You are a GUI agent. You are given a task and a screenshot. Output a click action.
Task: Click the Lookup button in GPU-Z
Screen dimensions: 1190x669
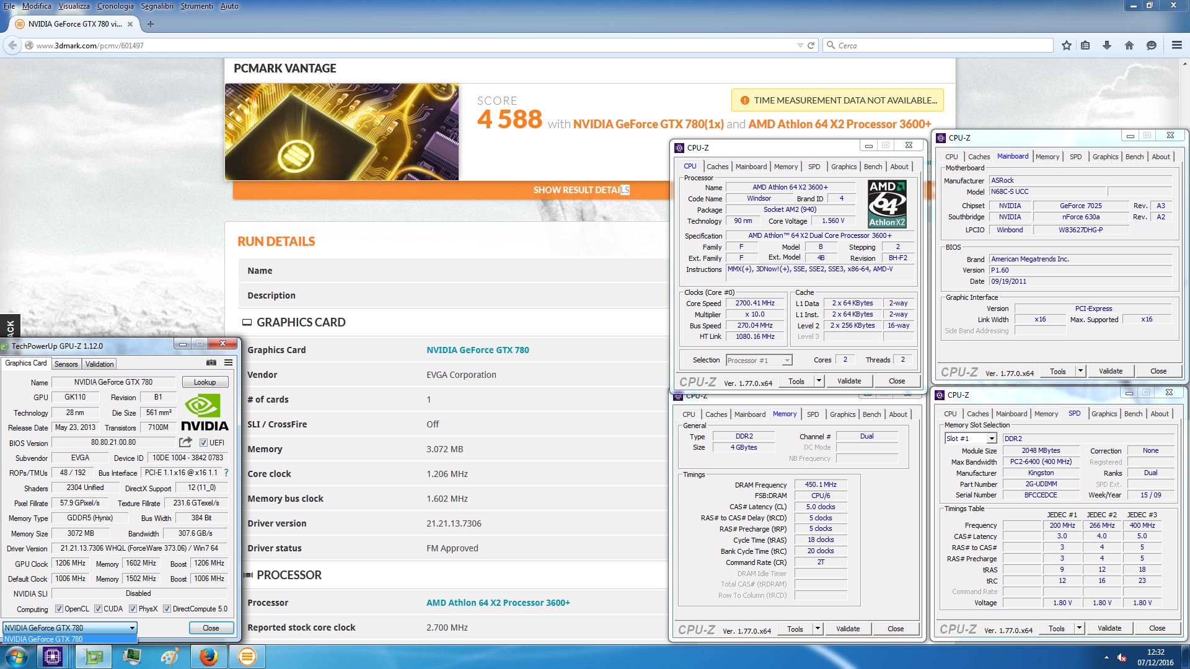[205, 382]
